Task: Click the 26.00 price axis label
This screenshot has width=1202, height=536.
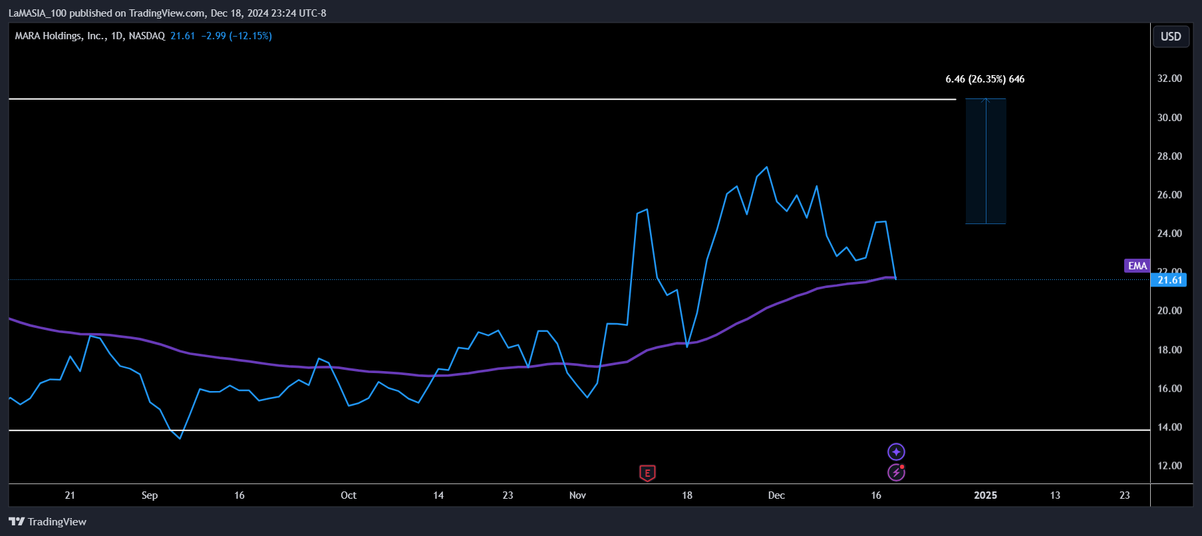Action: point(1169,195)
